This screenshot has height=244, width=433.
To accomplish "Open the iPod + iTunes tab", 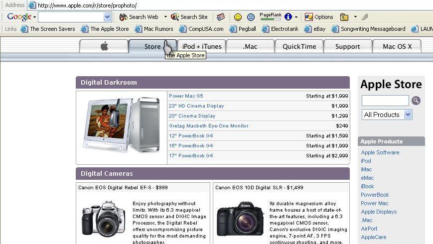I will (x=202, y=46).
